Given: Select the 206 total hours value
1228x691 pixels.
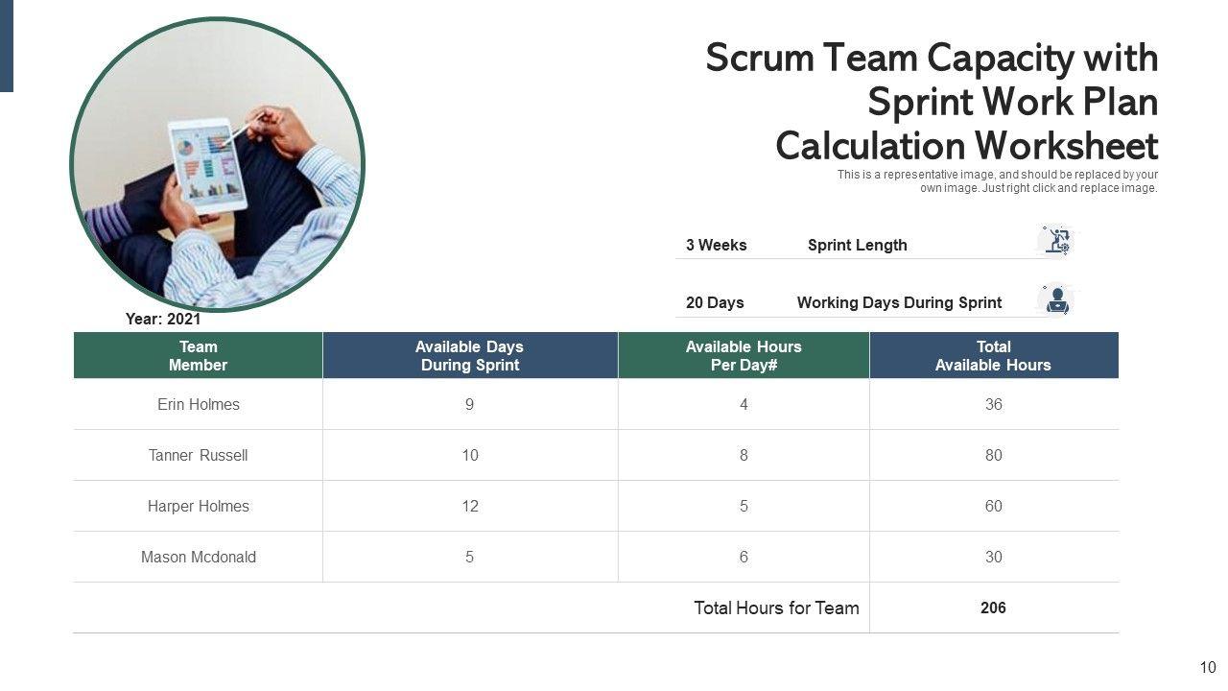Looking at the screenshot, I should tap(993, 608).
